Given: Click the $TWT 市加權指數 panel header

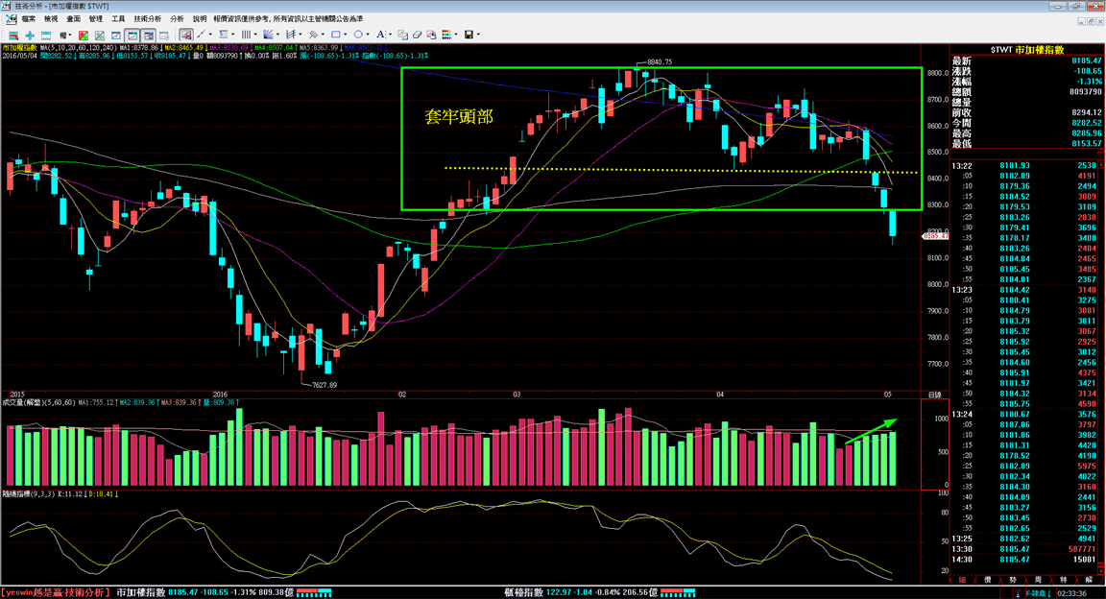Looking at the screenshot, I should tap(1027, 49).
